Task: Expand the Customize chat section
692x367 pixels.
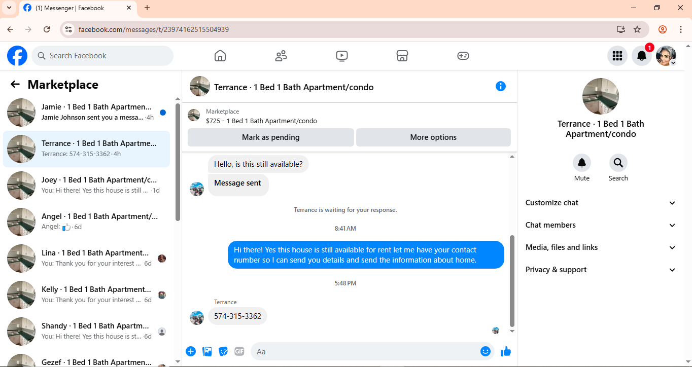Action: pyautogui.click(x=601, y=203)
